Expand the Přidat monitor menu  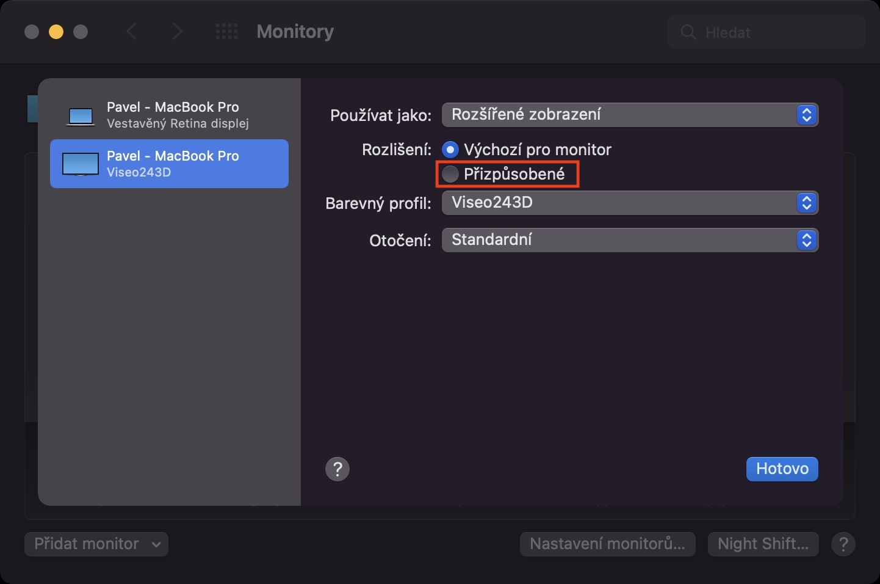click(x=96, y=544)
